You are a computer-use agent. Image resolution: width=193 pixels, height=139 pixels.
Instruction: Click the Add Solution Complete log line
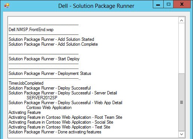(x=53, y=44)
